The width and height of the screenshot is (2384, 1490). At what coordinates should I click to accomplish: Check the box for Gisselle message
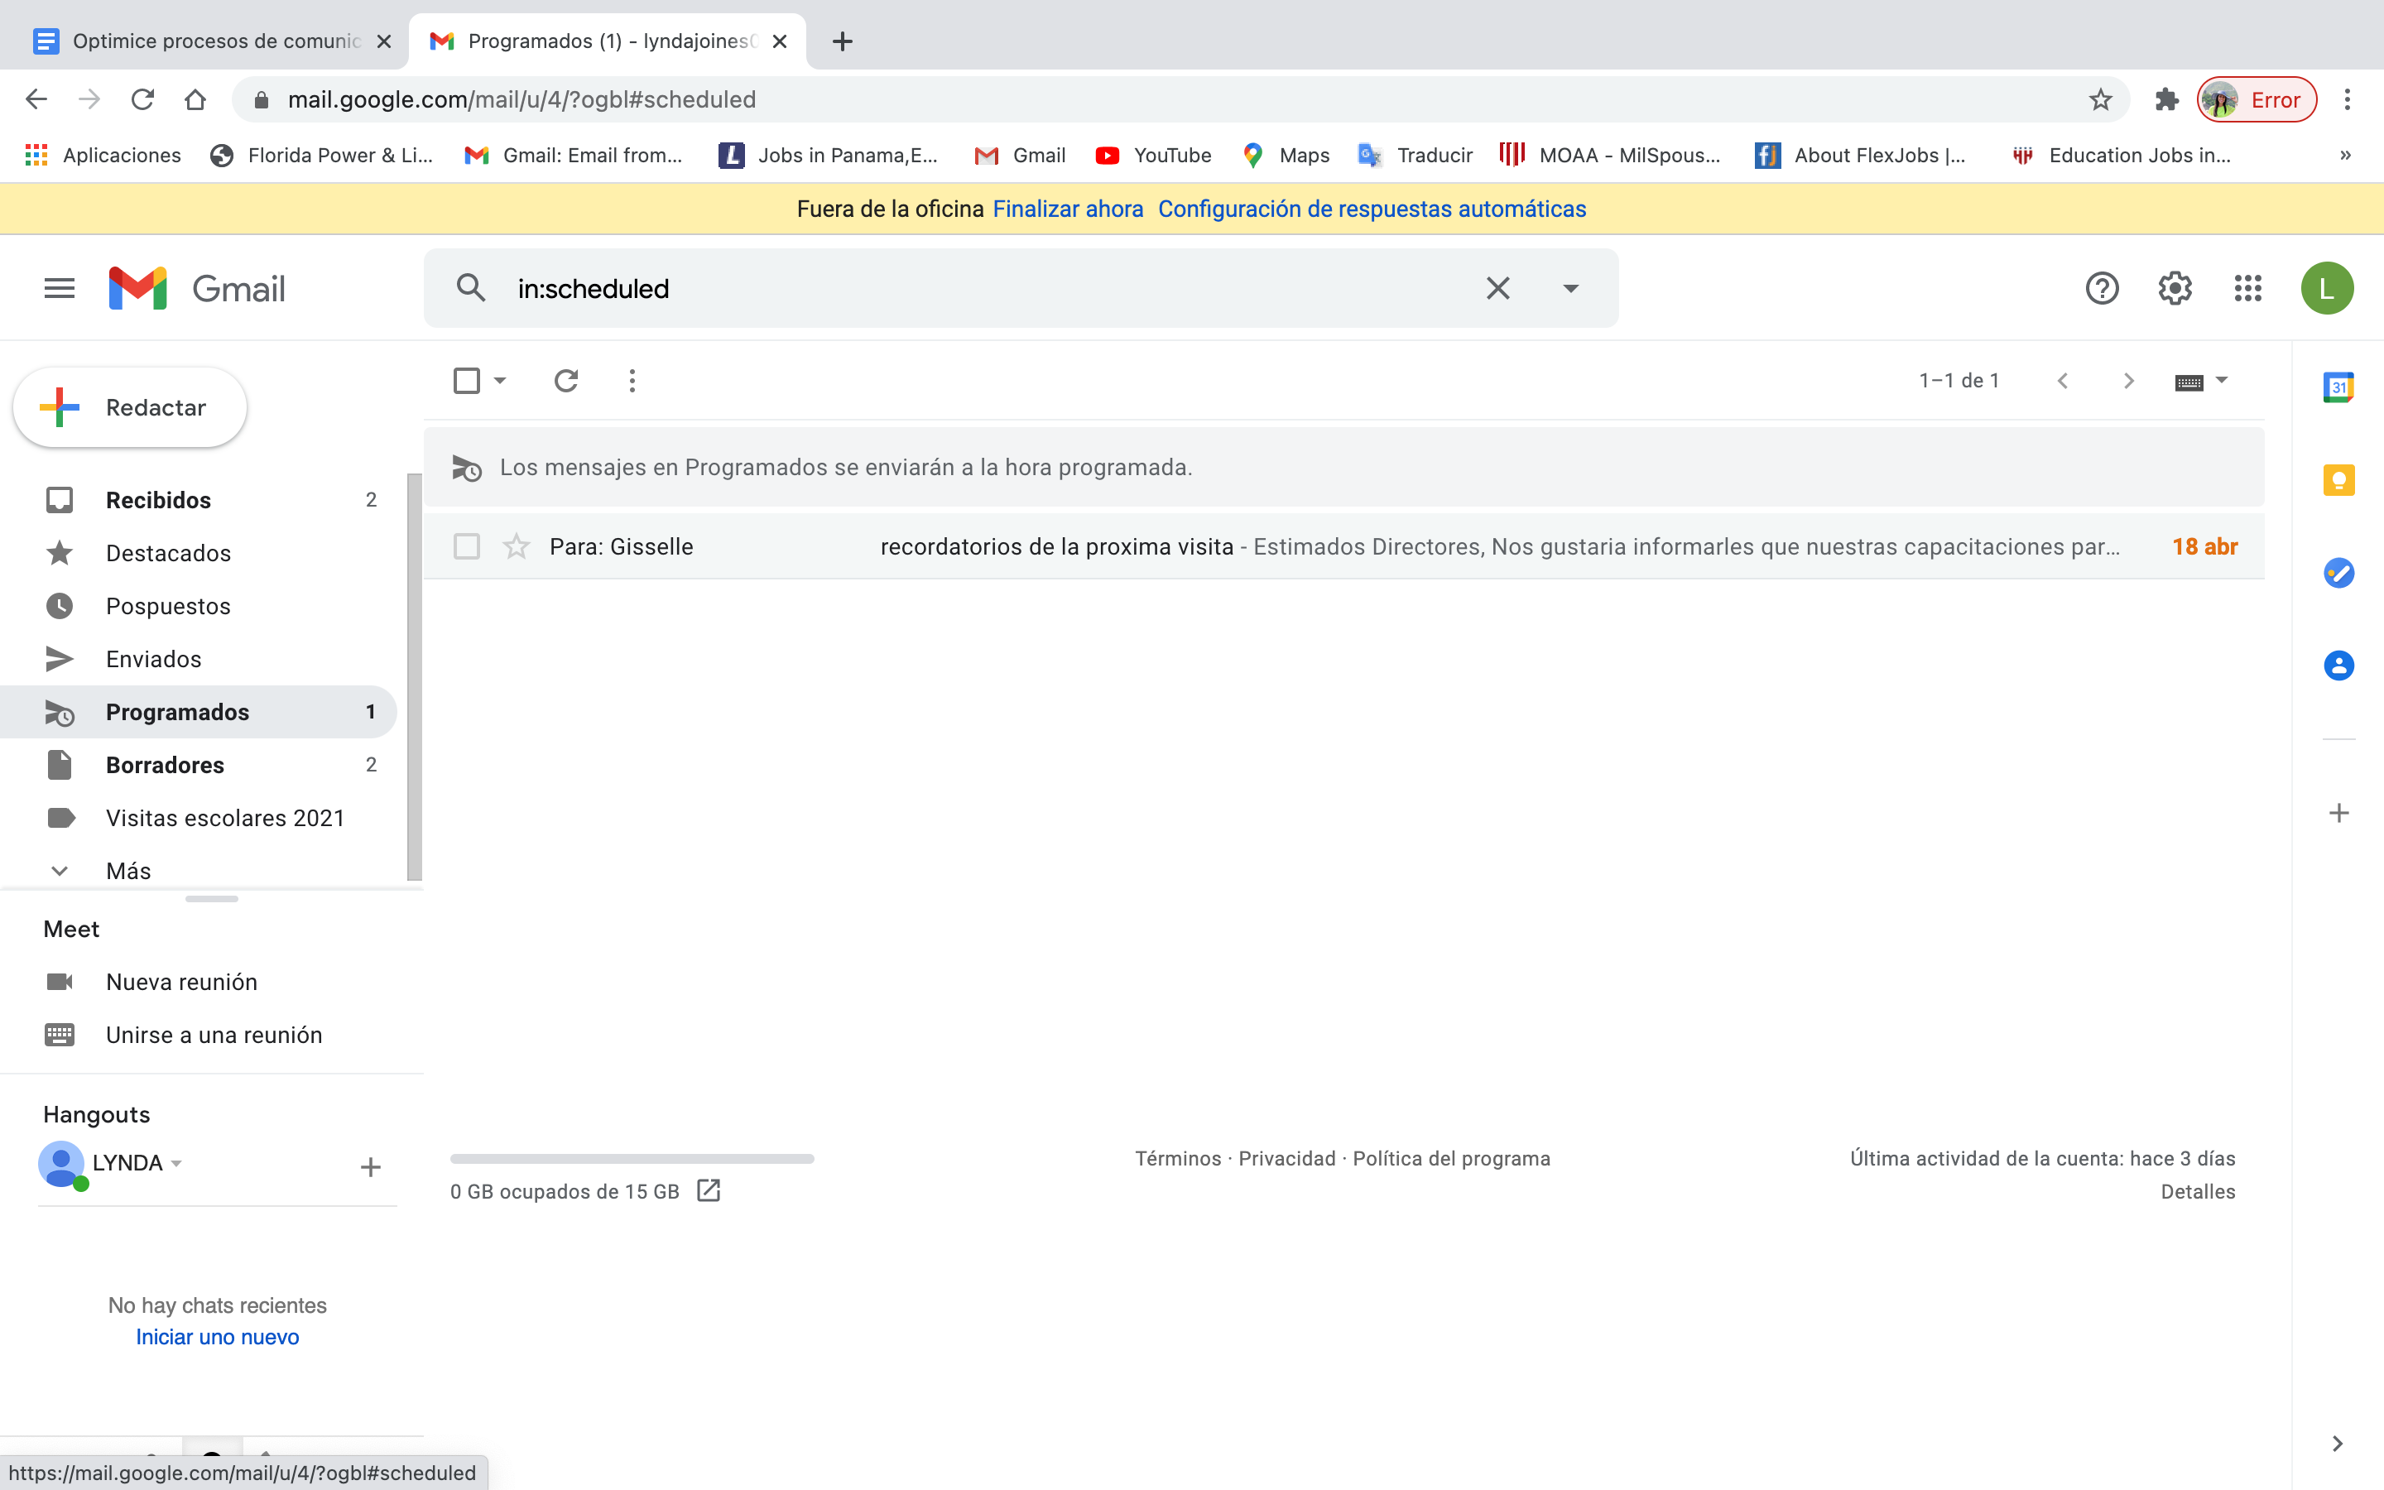[467, 546]
